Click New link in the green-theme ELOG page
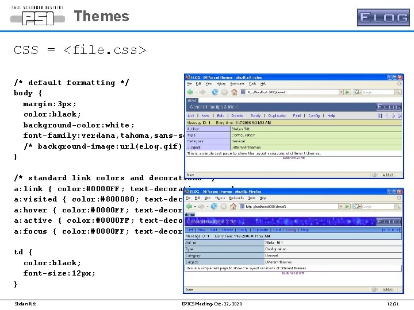This screenshot has width=414, height=310. [x=205, y=116]
